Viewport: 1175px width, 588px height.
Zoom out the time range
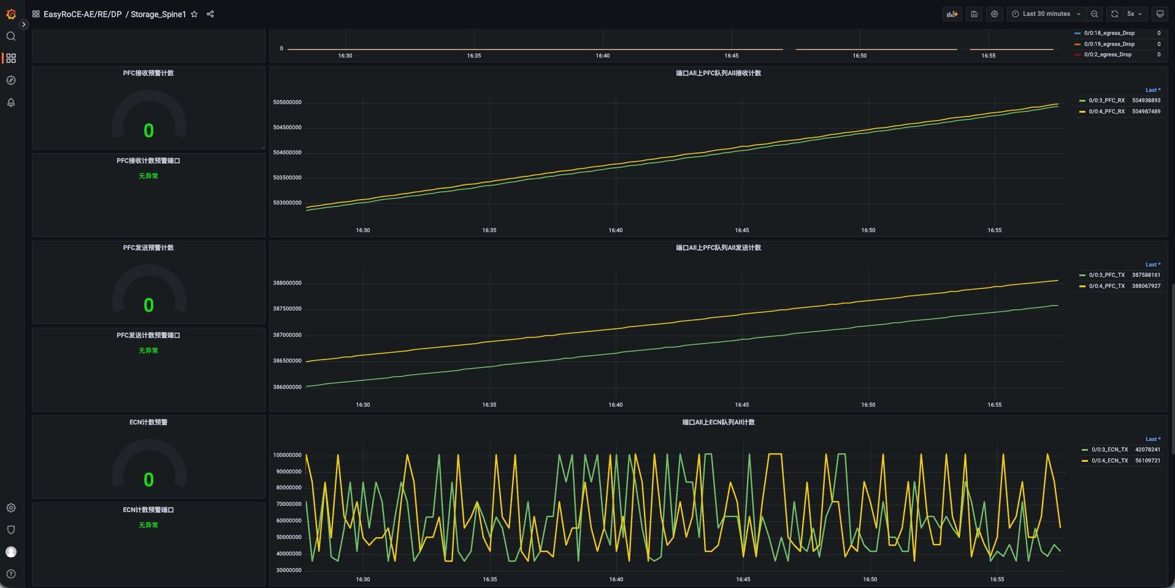point(1095,14)
